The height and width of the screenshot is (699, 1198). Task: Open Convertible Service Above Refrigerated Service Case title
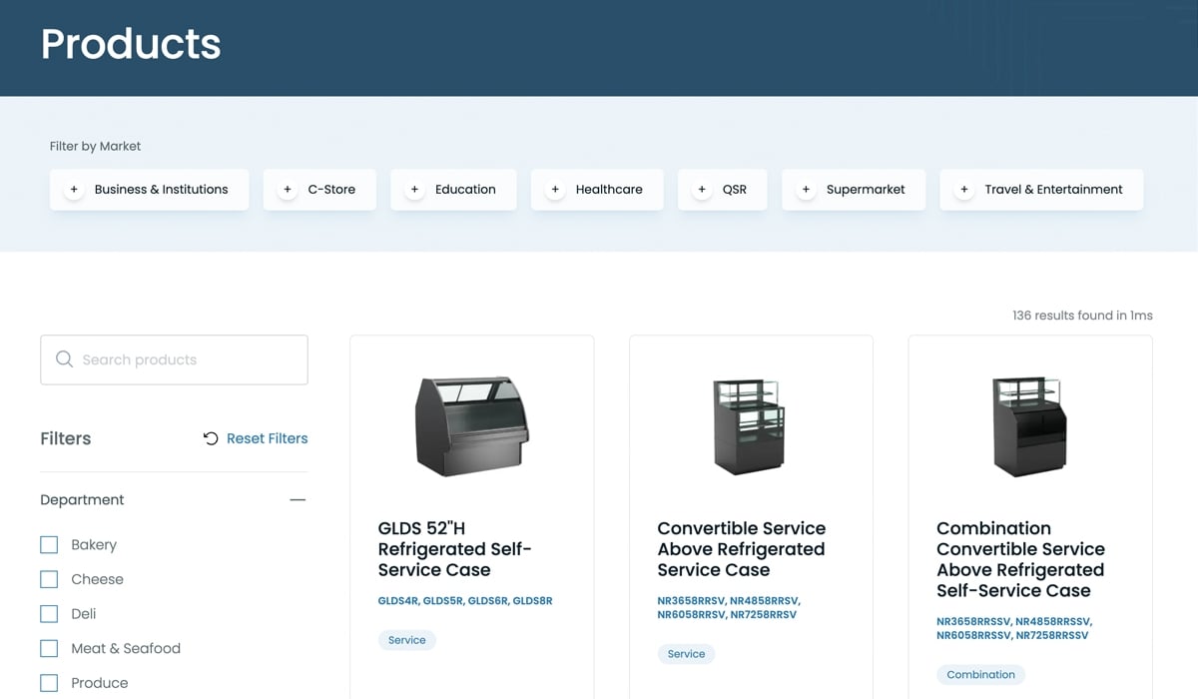pos(741,549)
